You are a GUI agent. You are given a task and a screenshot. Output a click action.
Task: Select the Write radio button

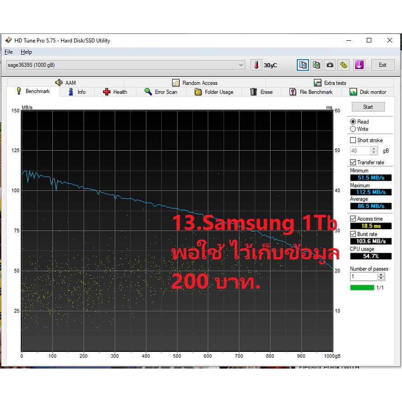click(x=353, y=129)
